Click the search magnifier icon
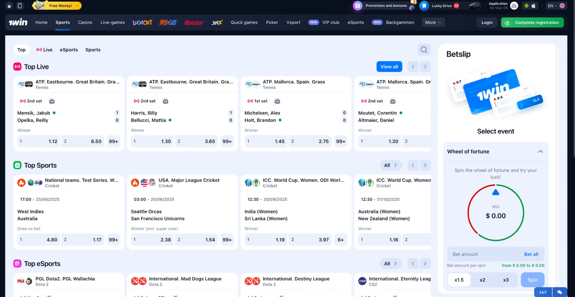The width and height of the screenshot is (575, 297). click(x=424, y=50)
